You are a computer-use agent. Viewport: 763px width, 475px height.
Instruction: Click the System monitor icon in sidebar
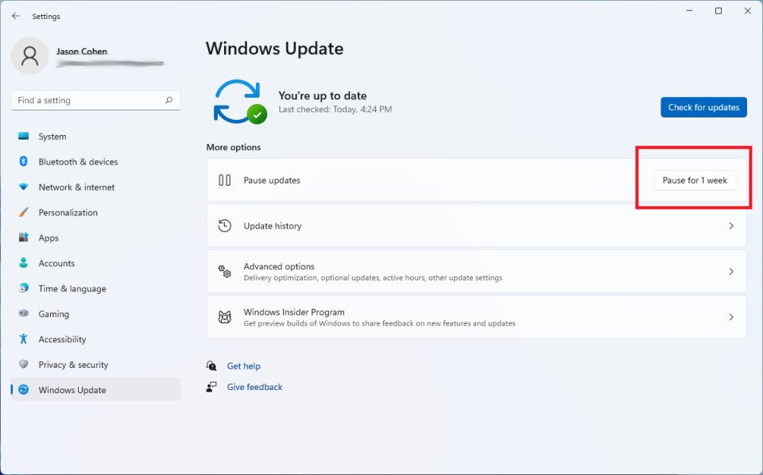coord(24,137)
